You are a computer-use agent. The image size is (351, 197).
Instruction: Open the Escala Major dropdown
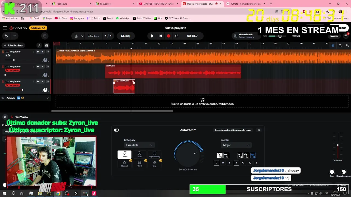[236, 145]
